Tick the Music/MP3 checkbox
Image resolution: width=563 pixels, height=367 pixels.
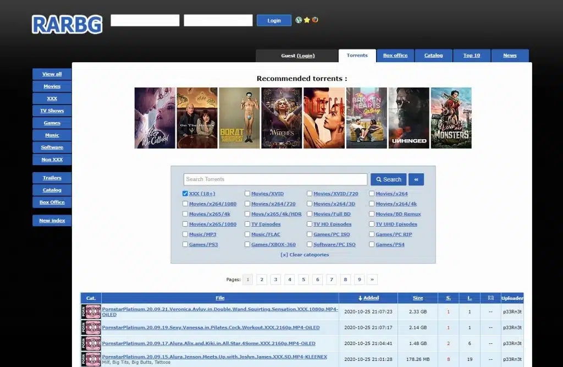click(x=185, y=234)
